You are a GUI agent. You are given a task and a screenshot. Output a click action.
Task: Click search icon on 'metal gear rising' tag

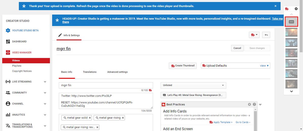point(96,118)
